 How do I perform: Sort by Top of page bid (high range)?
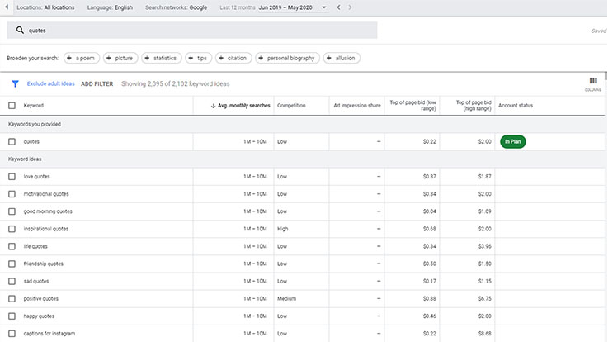coord(474,106)
